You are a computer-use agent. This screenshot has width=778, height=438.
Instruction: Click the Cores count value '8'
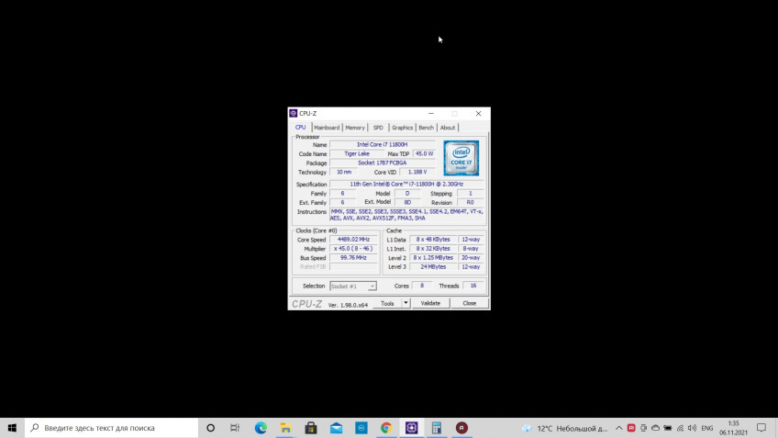[x=422, y=286]
